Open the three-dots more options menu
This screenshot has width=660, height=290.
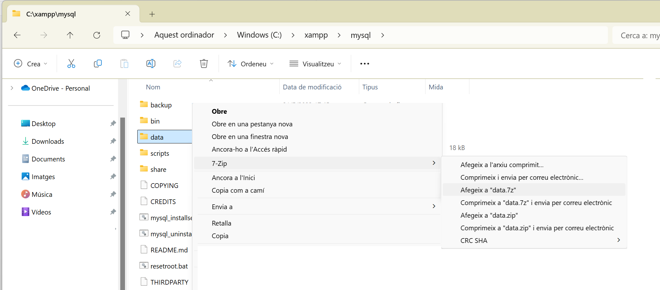[365, 64]
